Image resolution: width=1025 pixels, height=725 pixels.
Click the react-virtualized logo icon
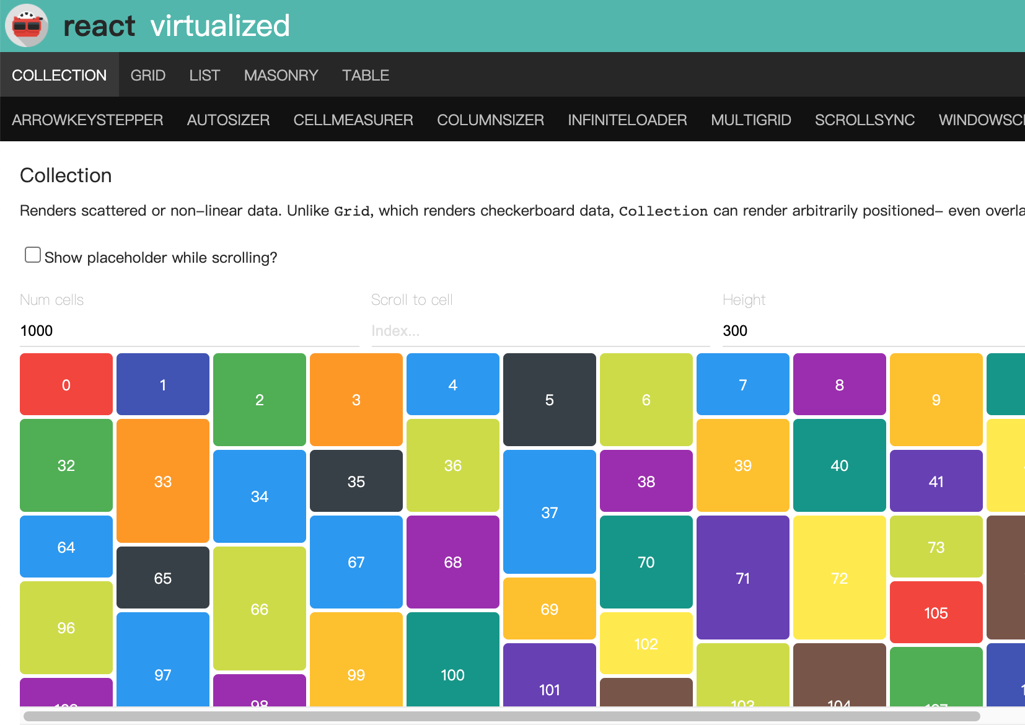[26, 25]
